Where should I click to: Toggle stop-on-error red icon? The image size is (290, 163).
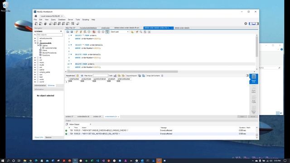pyautogui.click(x=94, y=32)
